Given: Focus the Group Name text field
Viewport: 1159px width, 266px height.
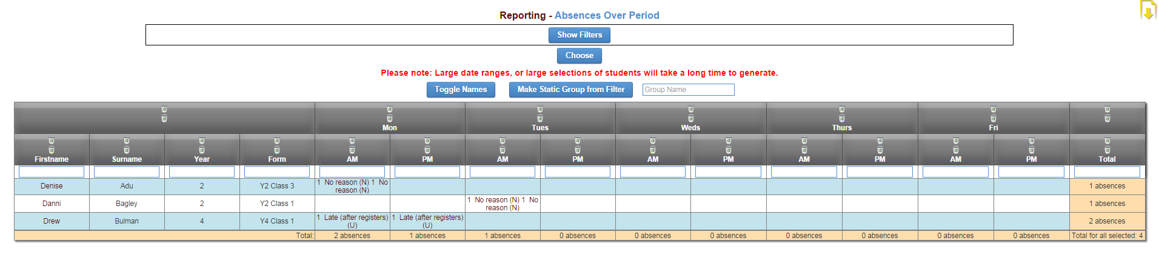Looking at the screenshot, I should tap(688, 90).
